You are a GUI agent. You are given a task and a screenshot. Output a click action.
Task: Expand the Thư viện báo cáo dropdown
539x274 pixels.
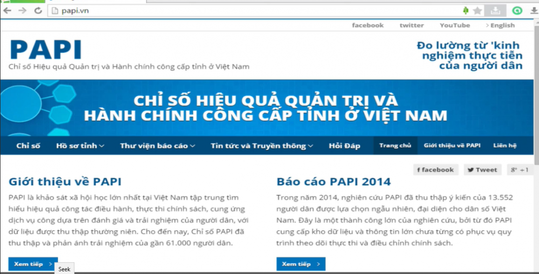click(x=158, y=146)
